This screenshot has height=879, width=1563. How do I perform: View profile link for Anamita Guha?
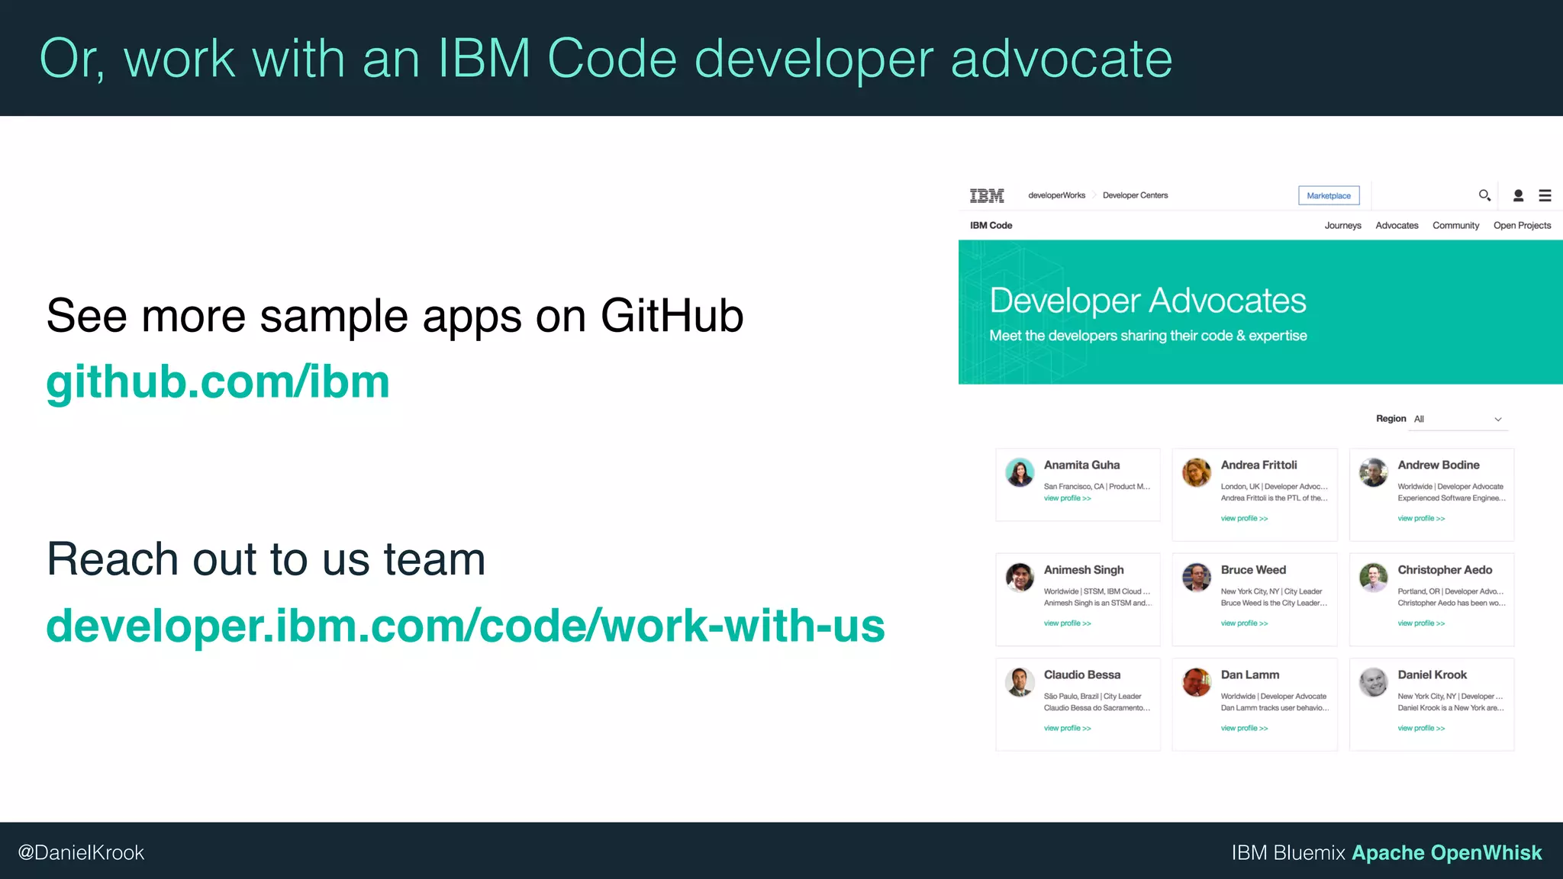pyautogui.click(x=1067, y=498)
